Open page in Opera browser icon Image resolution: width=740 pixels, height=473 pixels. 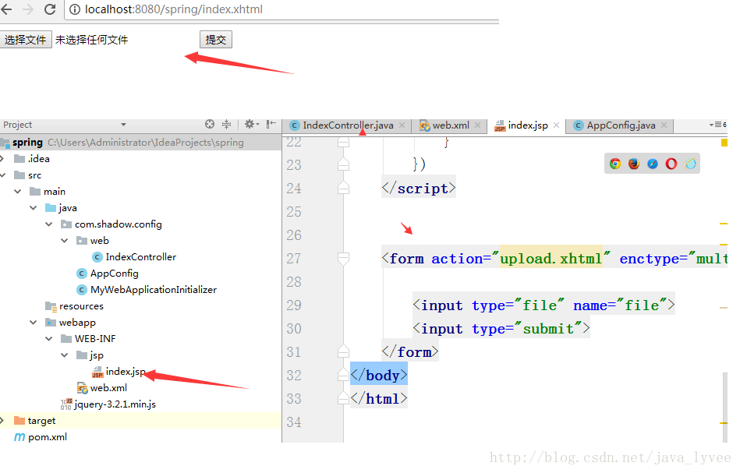pos(671,164)
